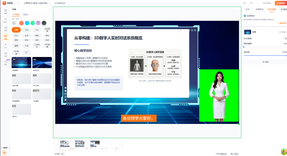
Task: Select the 全局同步 radio option
Action: 245,16
